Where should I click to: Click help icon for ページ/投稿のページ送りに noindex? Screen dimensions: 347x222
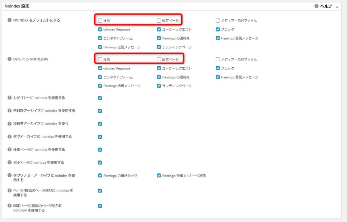9,190
